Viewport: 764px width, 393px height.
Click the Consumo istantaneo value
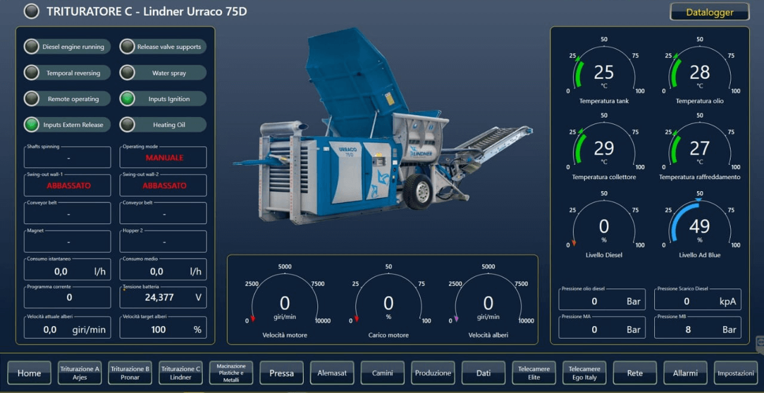pyautogui.click(x=67, y=269)
